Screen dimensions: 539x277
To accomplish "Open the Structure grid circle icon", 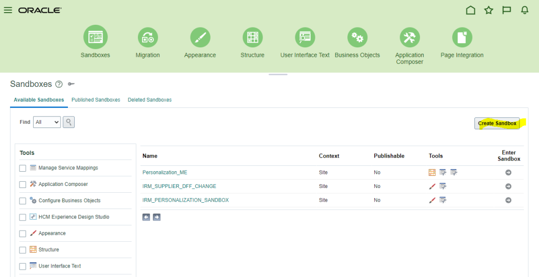I will click(253, 37).
